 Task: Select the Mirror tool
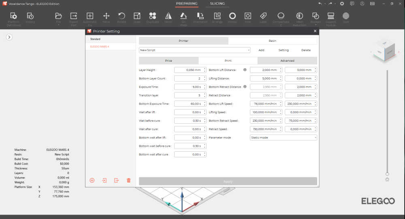click(168, 18)
